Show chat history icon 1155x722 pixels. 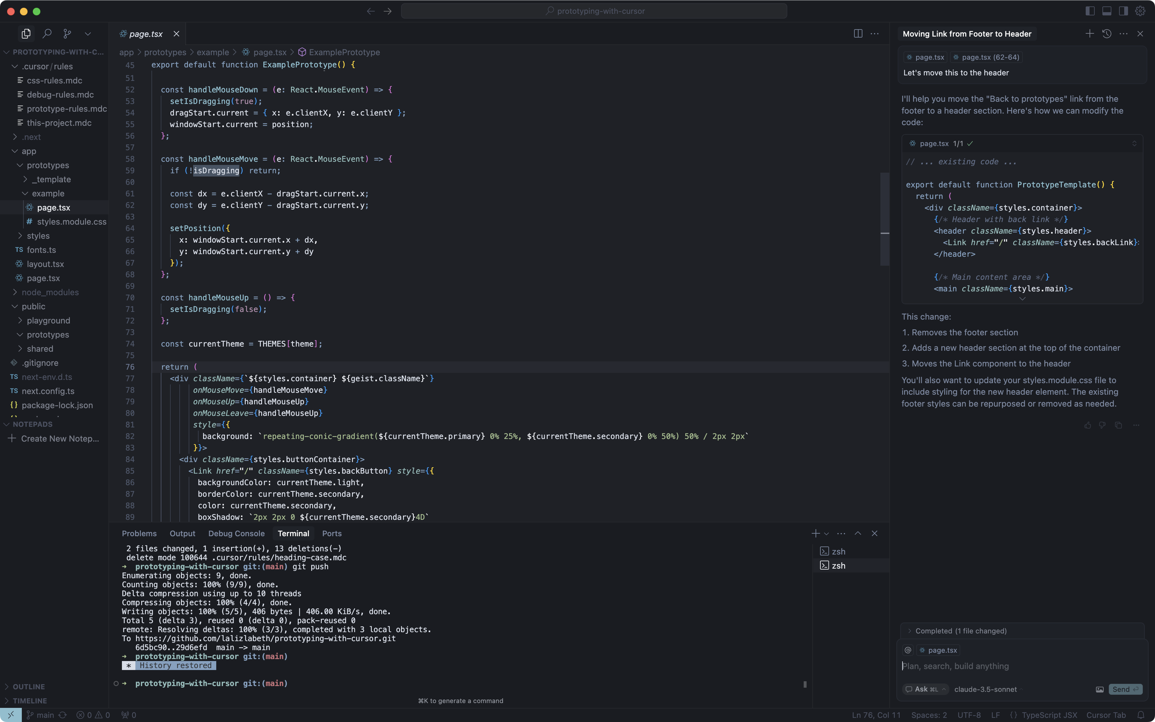click(1107, 33)
